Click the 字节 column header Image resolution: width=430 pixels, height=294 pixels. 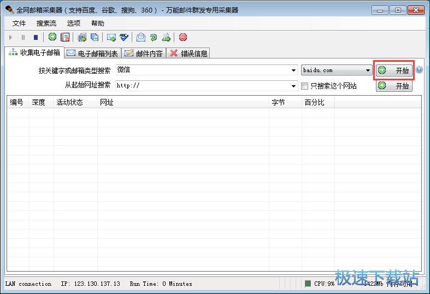coord(285,102)
